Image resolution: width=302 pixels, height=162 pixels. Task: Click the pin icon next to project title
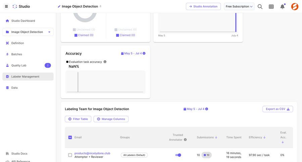(x=100, y=6)
